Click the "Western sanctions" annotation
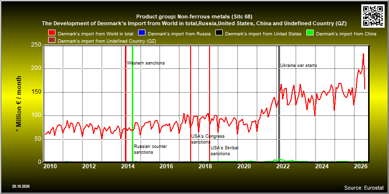 (146, 63)
